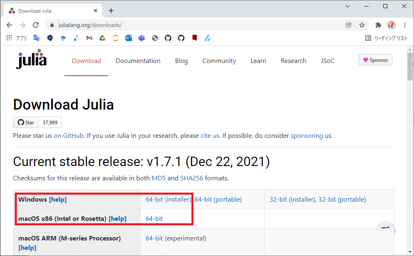
Task: Open the アプリ apps grid shortcut
Action: [17, 38]
